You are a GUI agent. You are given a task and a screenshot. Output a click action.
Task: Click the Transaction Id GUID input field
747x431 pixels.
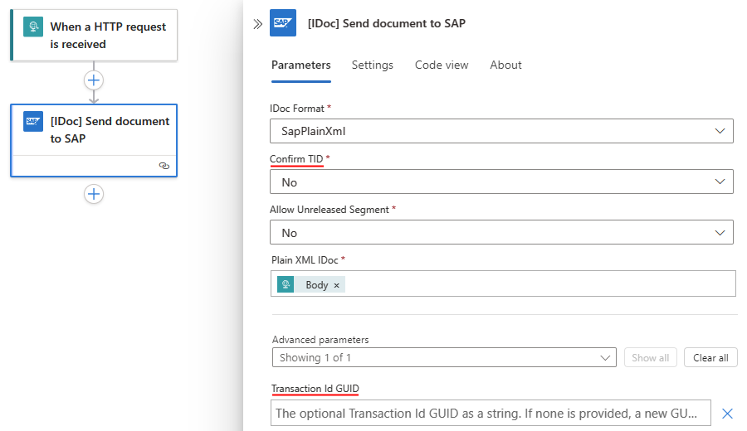pos(492,413)
